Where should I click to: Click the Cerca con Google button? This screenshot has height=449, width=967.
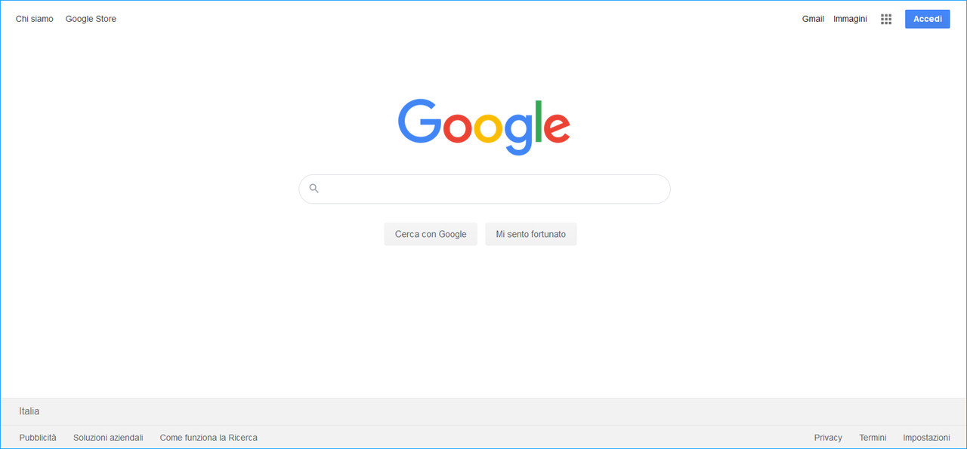click(x=431, y=234)
